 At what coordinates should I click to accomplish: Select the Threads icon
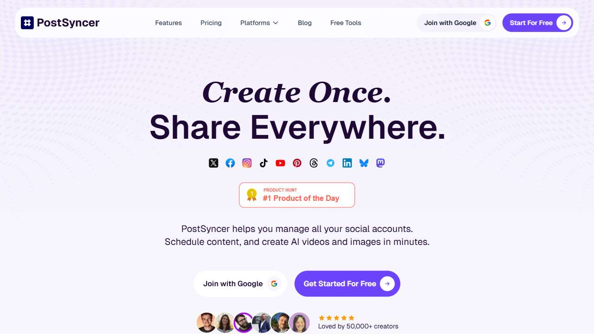[314, 163]
